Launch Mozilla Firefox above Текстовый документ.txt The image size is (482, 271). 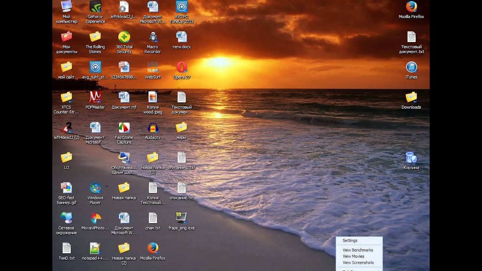pyautogui.click(x=411, y=10)
